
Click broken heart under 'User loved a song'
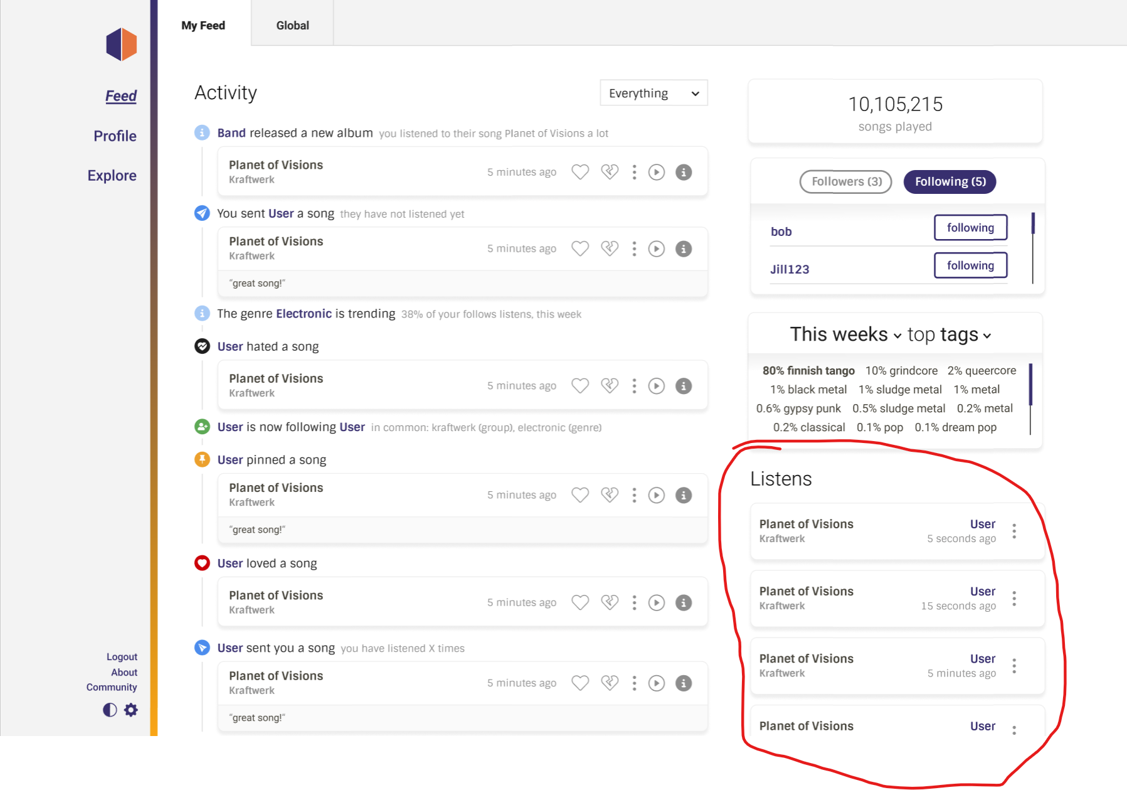(x=610, y=602)
